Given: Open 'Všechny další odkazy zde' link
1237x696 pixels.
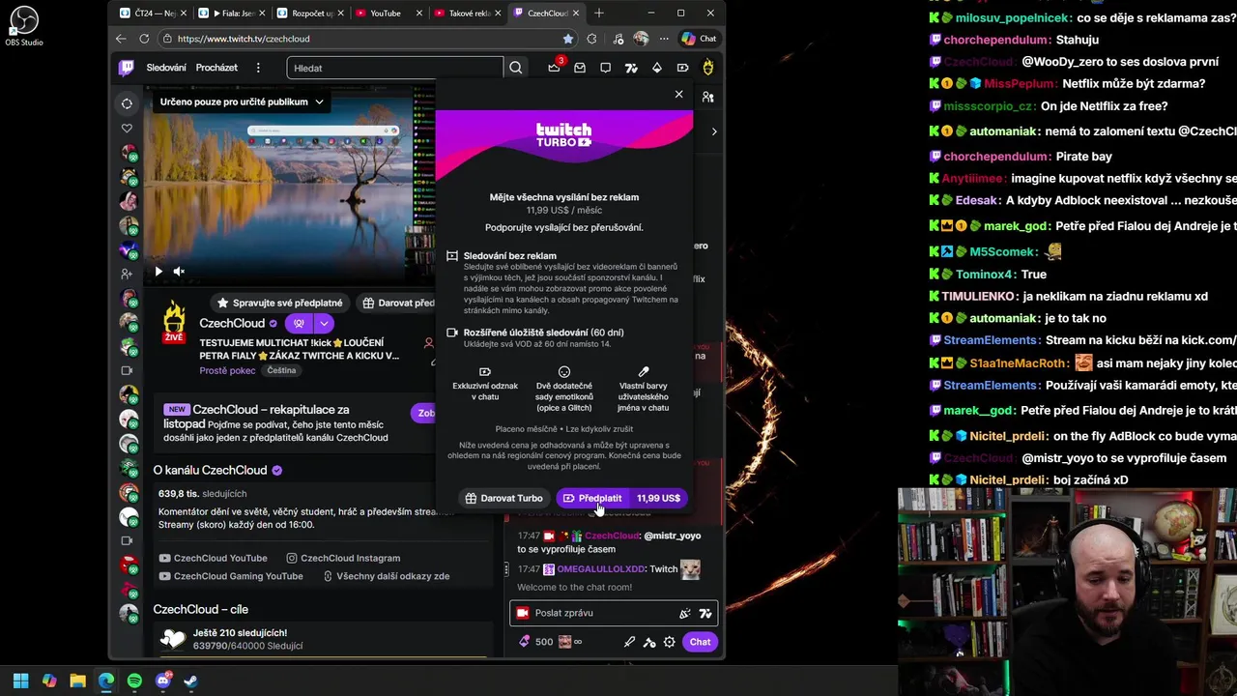Looking at the screenshot, I should point(386,576).
